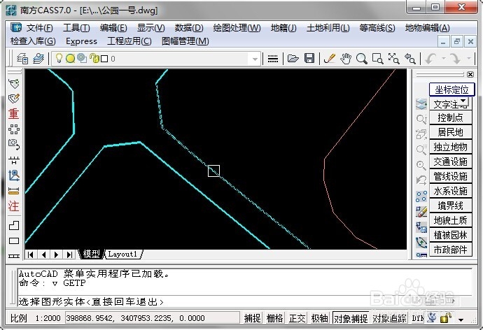Open the 文件(F) menu
Viewport: 483px width, 330px height.
click(39, 28)
